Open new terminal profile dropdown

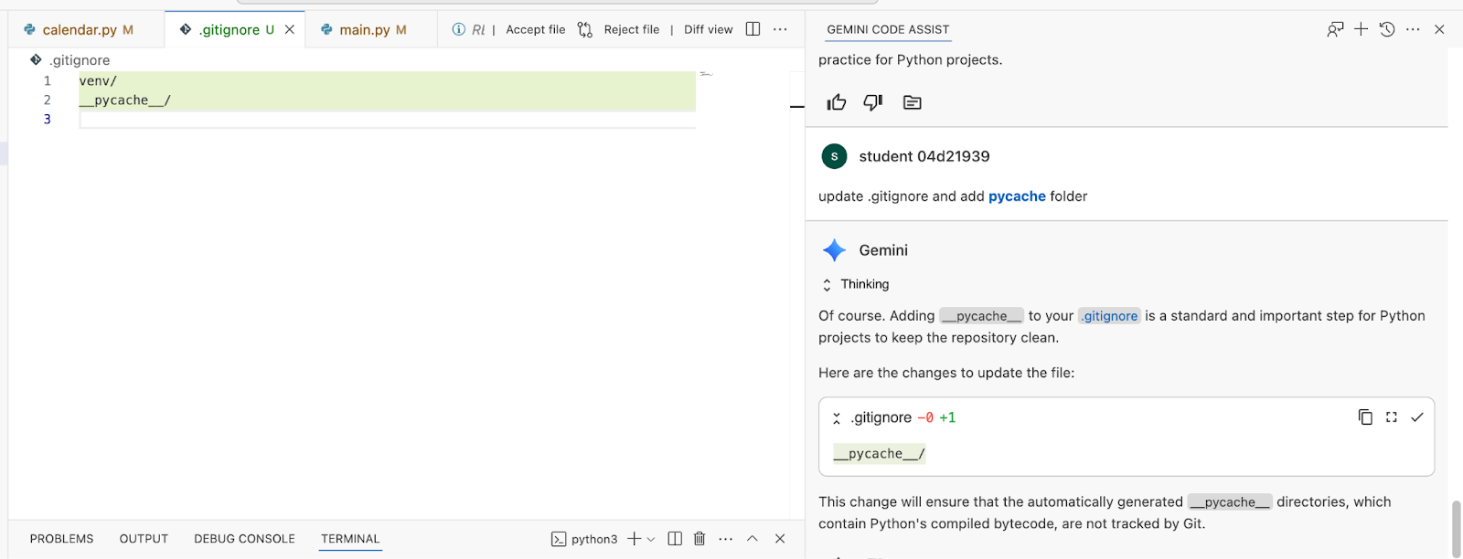(651, 539)
